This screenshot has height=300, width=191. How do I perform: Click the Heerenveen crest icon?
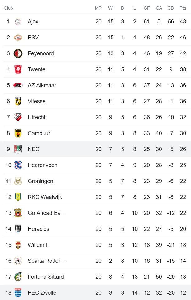18,165
